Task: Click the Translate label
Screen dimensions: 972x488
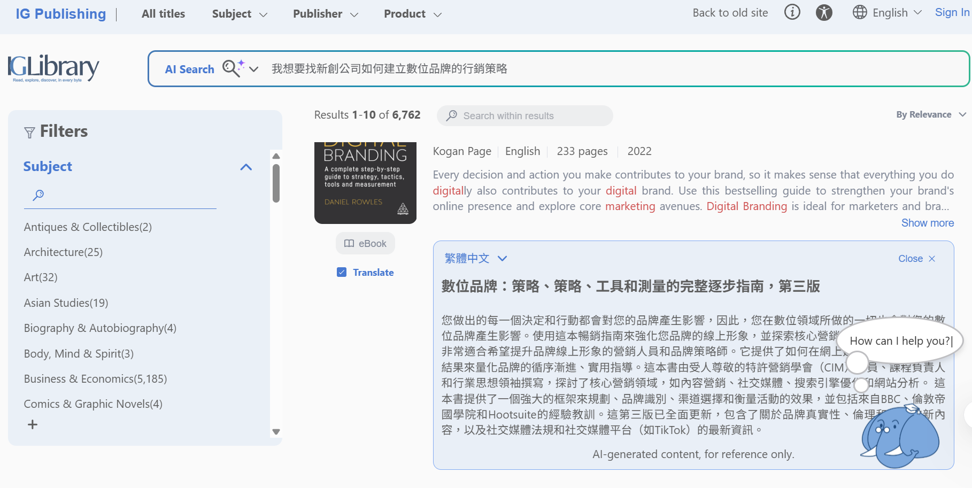Action: [x=373, y=273]
